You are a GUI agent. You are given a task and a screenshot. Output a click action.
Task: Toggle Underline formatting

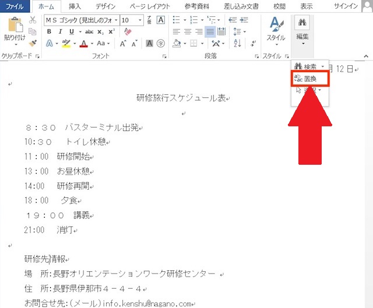(72, 31)
